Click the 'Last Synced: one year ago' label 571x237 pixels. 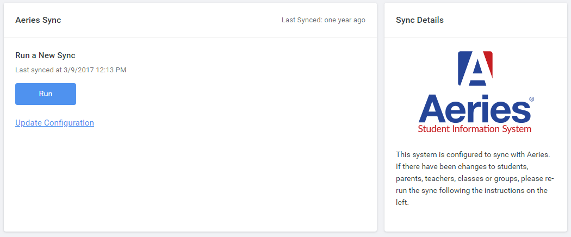click(323, 20)
